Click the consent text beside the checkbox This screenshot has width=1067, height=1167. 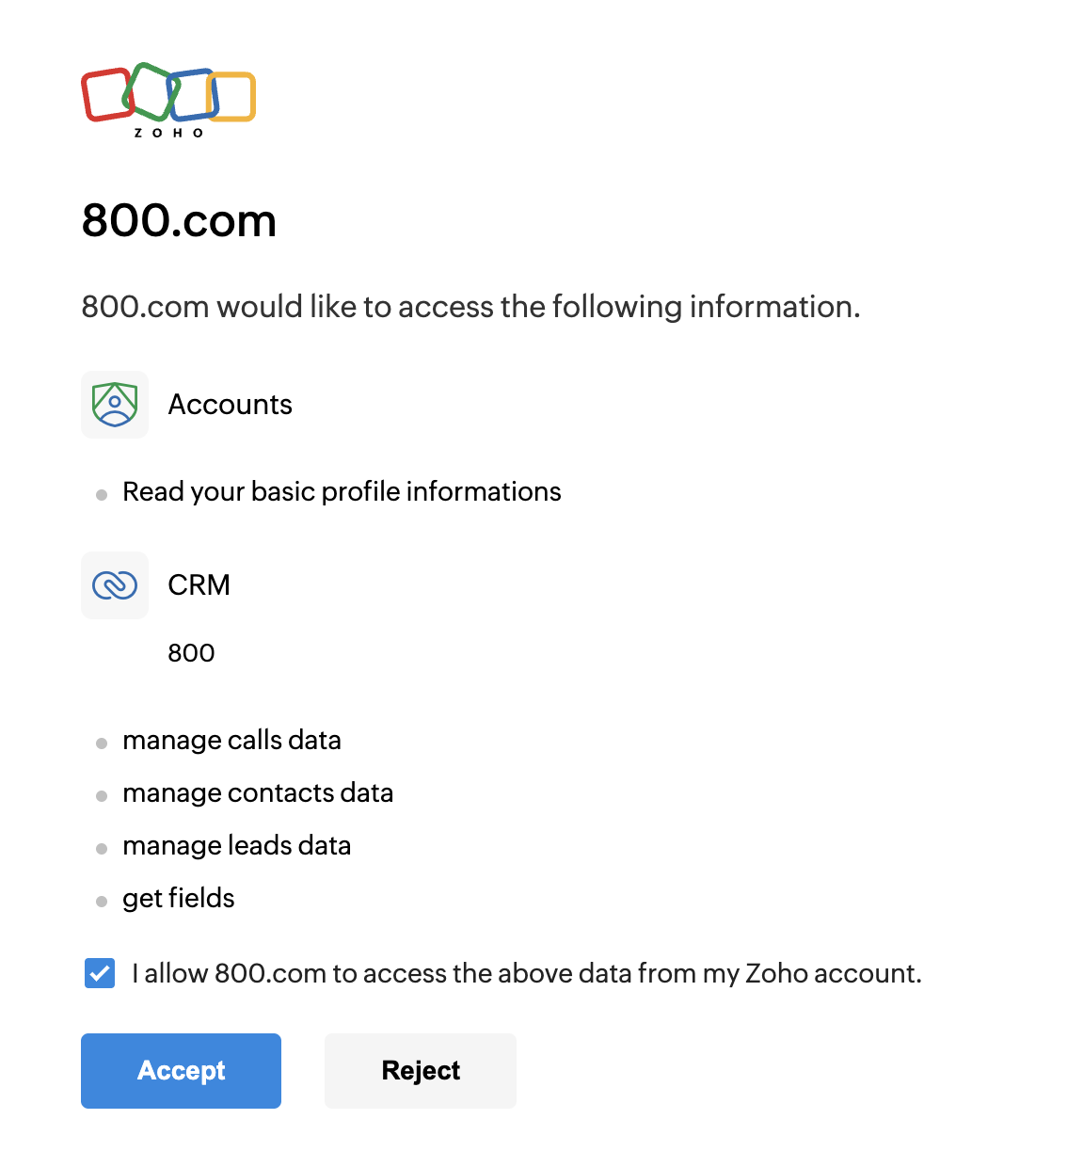527,973
